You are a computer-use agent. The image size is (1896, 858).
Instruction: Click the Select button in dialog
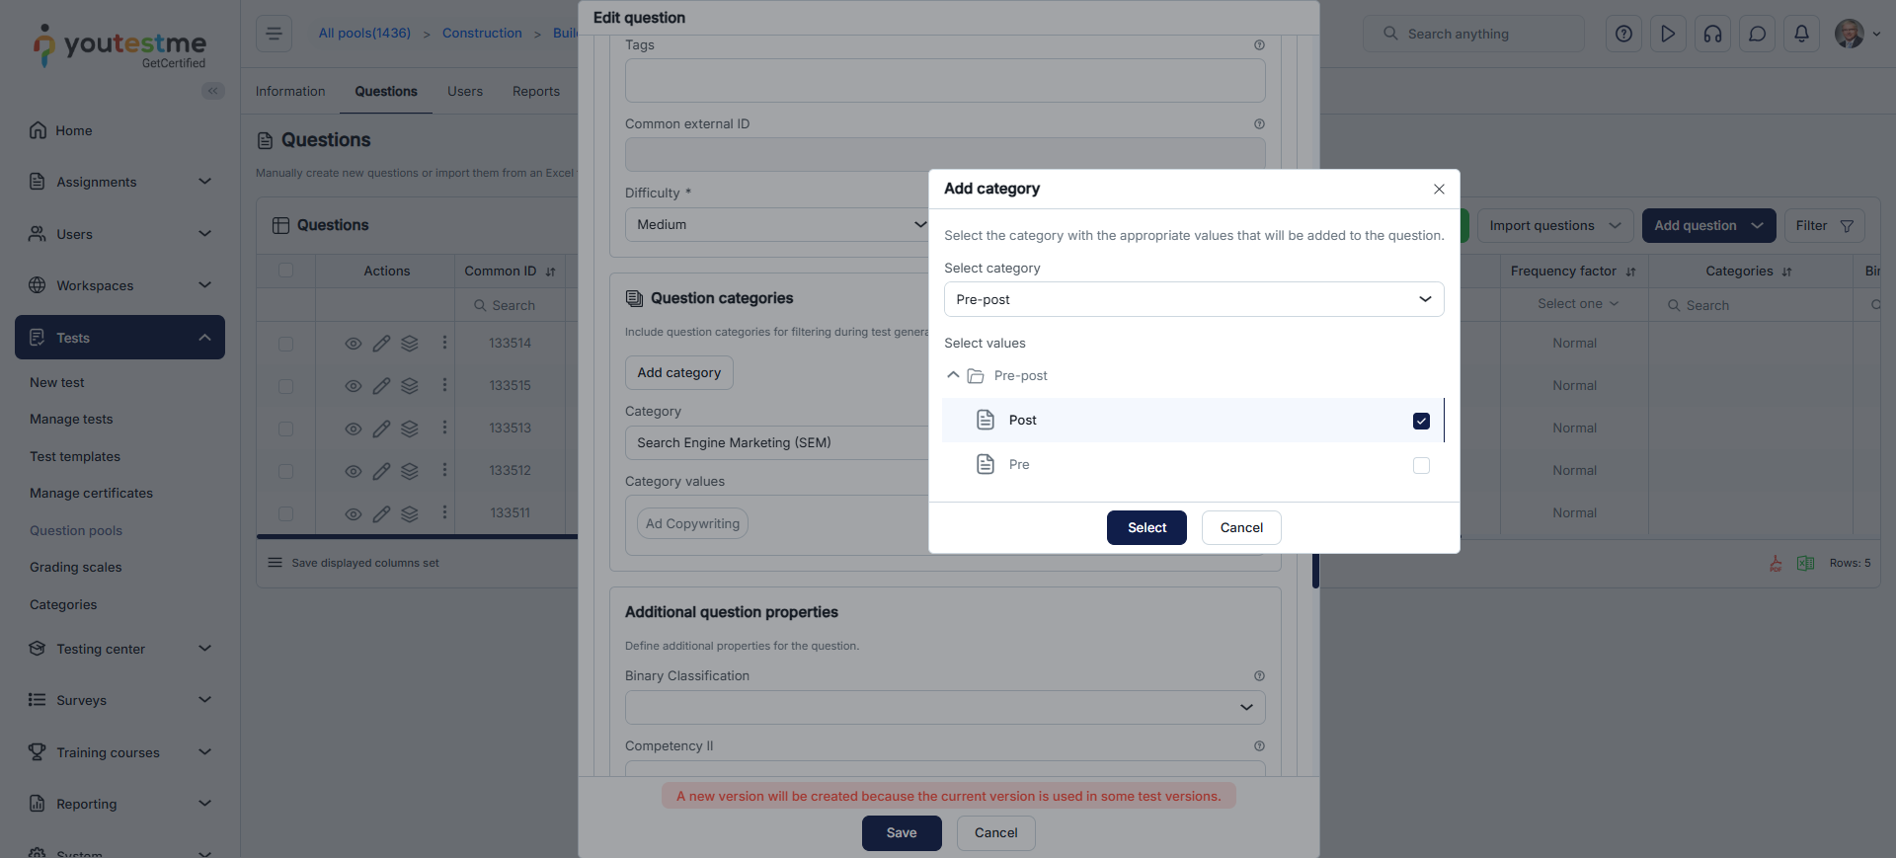(1146, 527)
